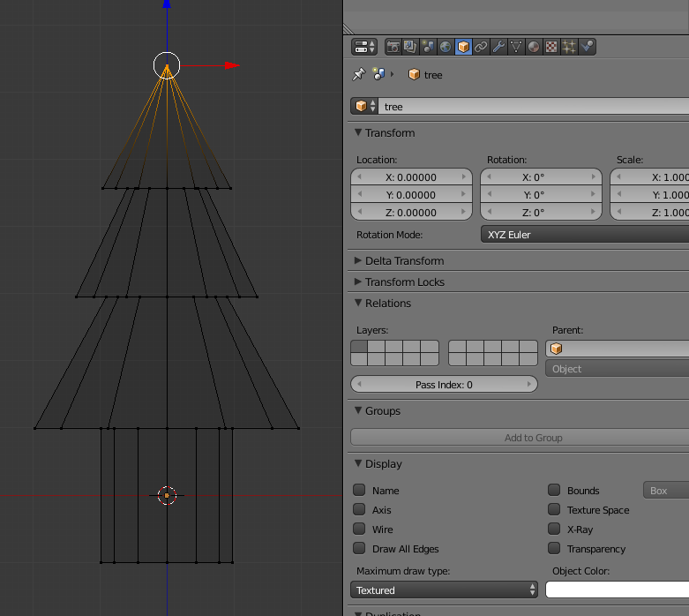Enable the Bounds display checkbox
The height and width of the screenshot is (616, 689).
(x=554, y=490)
